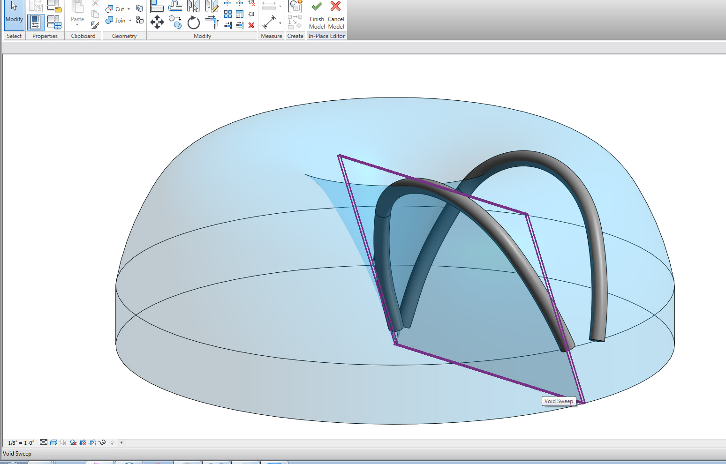The width and height of the screenshot is (726, 464).
Task: Select the Move tool
Action: pos(157,22)
